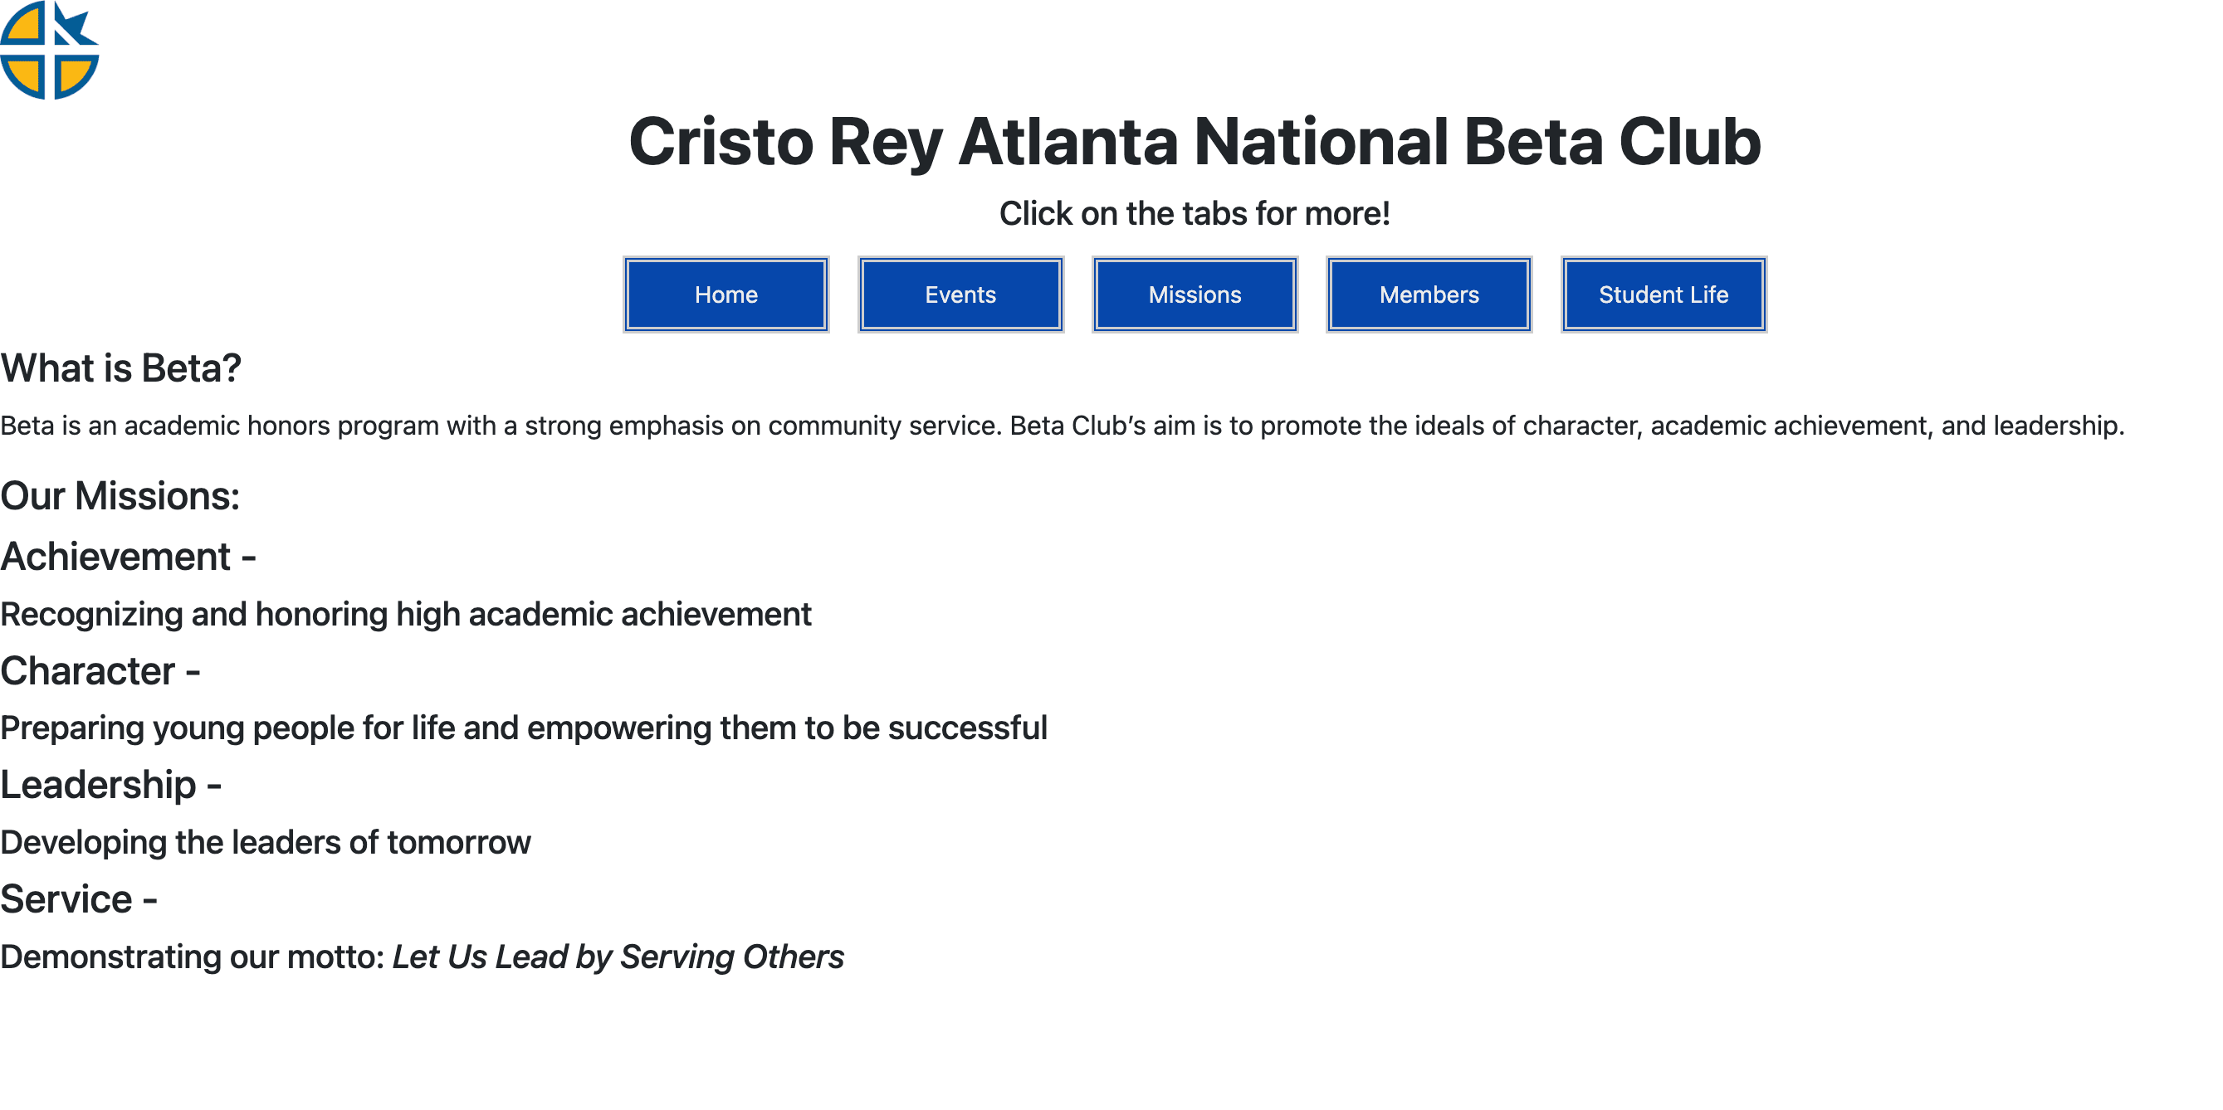Switch to the Events tab

(x=960, y=295)
